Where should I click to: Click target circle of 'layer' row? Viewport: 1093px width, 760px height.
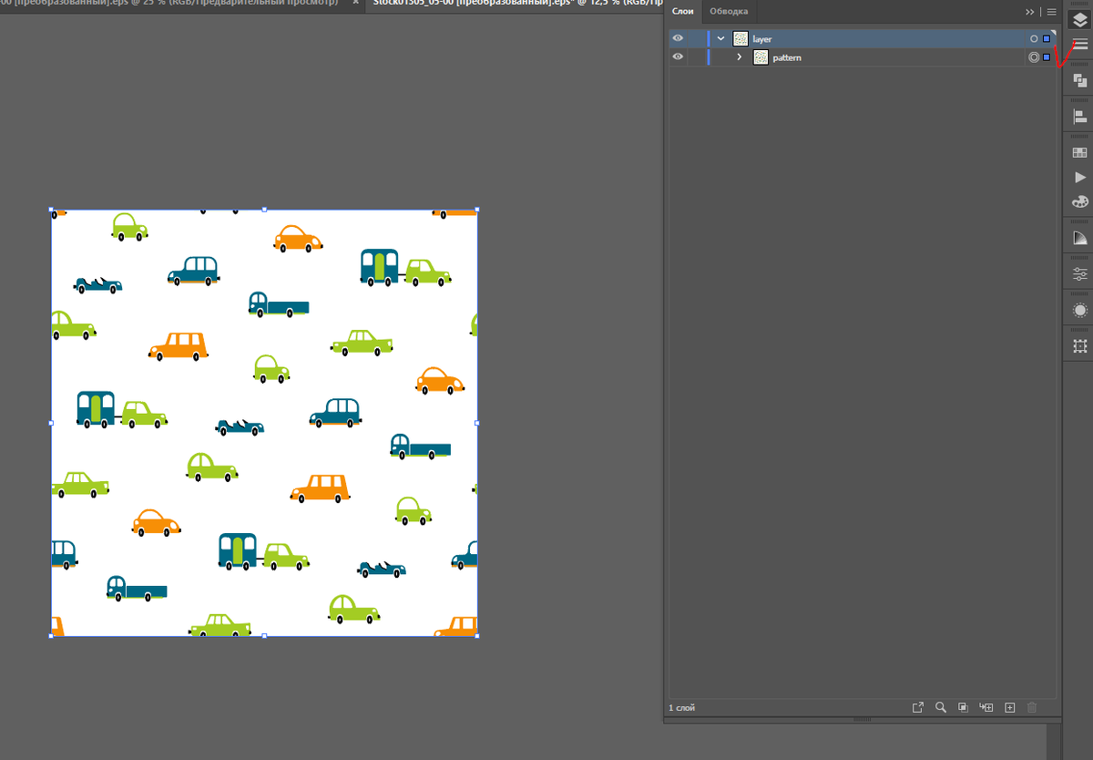click(x=1034, y=39)
